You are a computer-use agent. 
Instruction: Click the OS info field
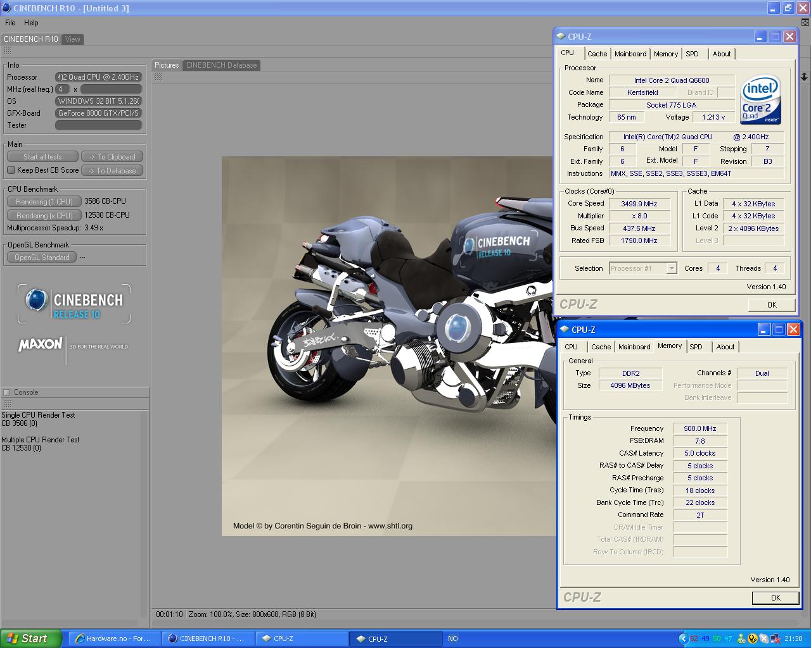click(x=98, y=101)
